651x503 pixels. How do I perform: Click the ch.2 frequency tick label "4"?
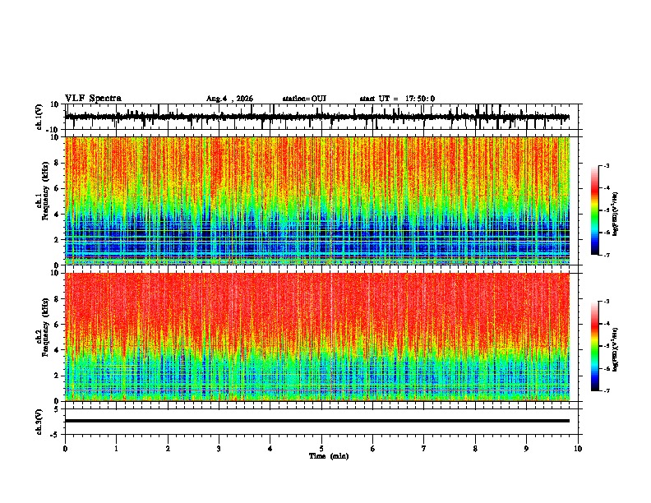57,350
